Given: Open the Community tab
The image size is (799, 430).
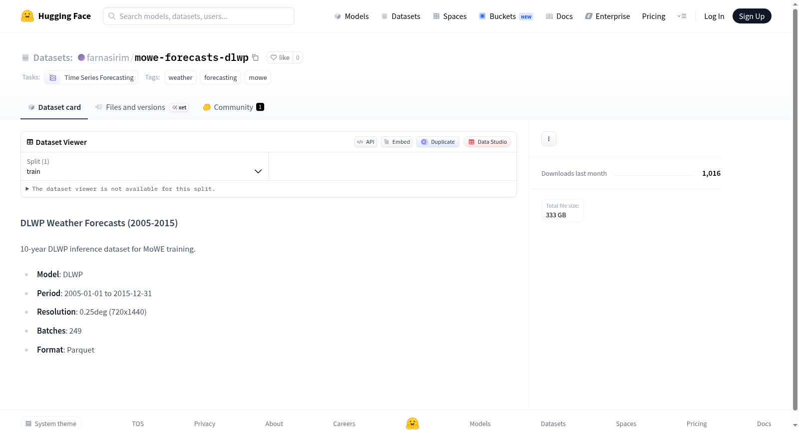Looking at the screenshot, I should coord(233,107).
